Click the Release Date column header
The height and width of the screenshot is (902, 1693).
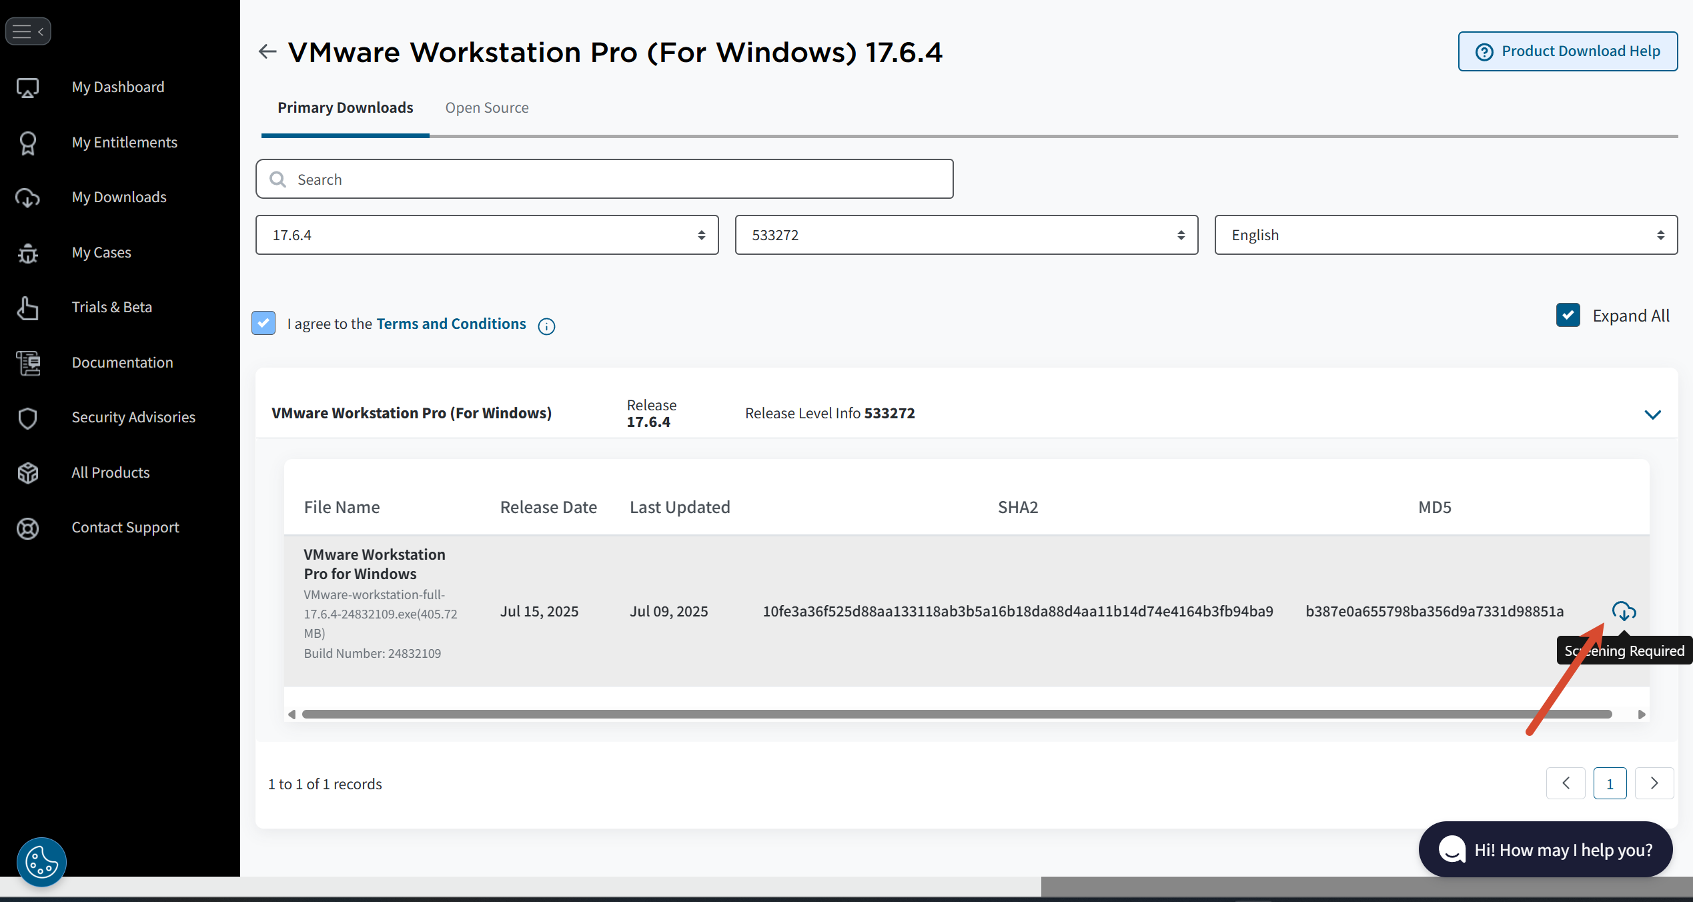(x=548, y=508)
